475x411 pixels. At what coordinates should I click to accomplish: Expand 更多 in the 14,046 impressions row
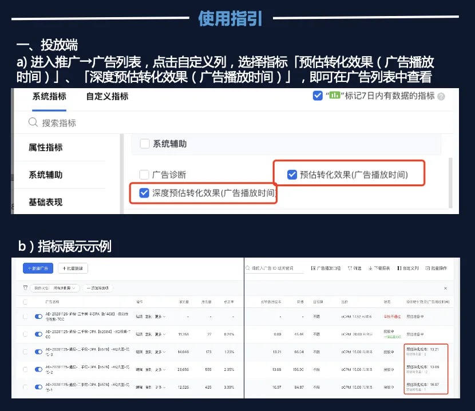(x=160, y=352)
